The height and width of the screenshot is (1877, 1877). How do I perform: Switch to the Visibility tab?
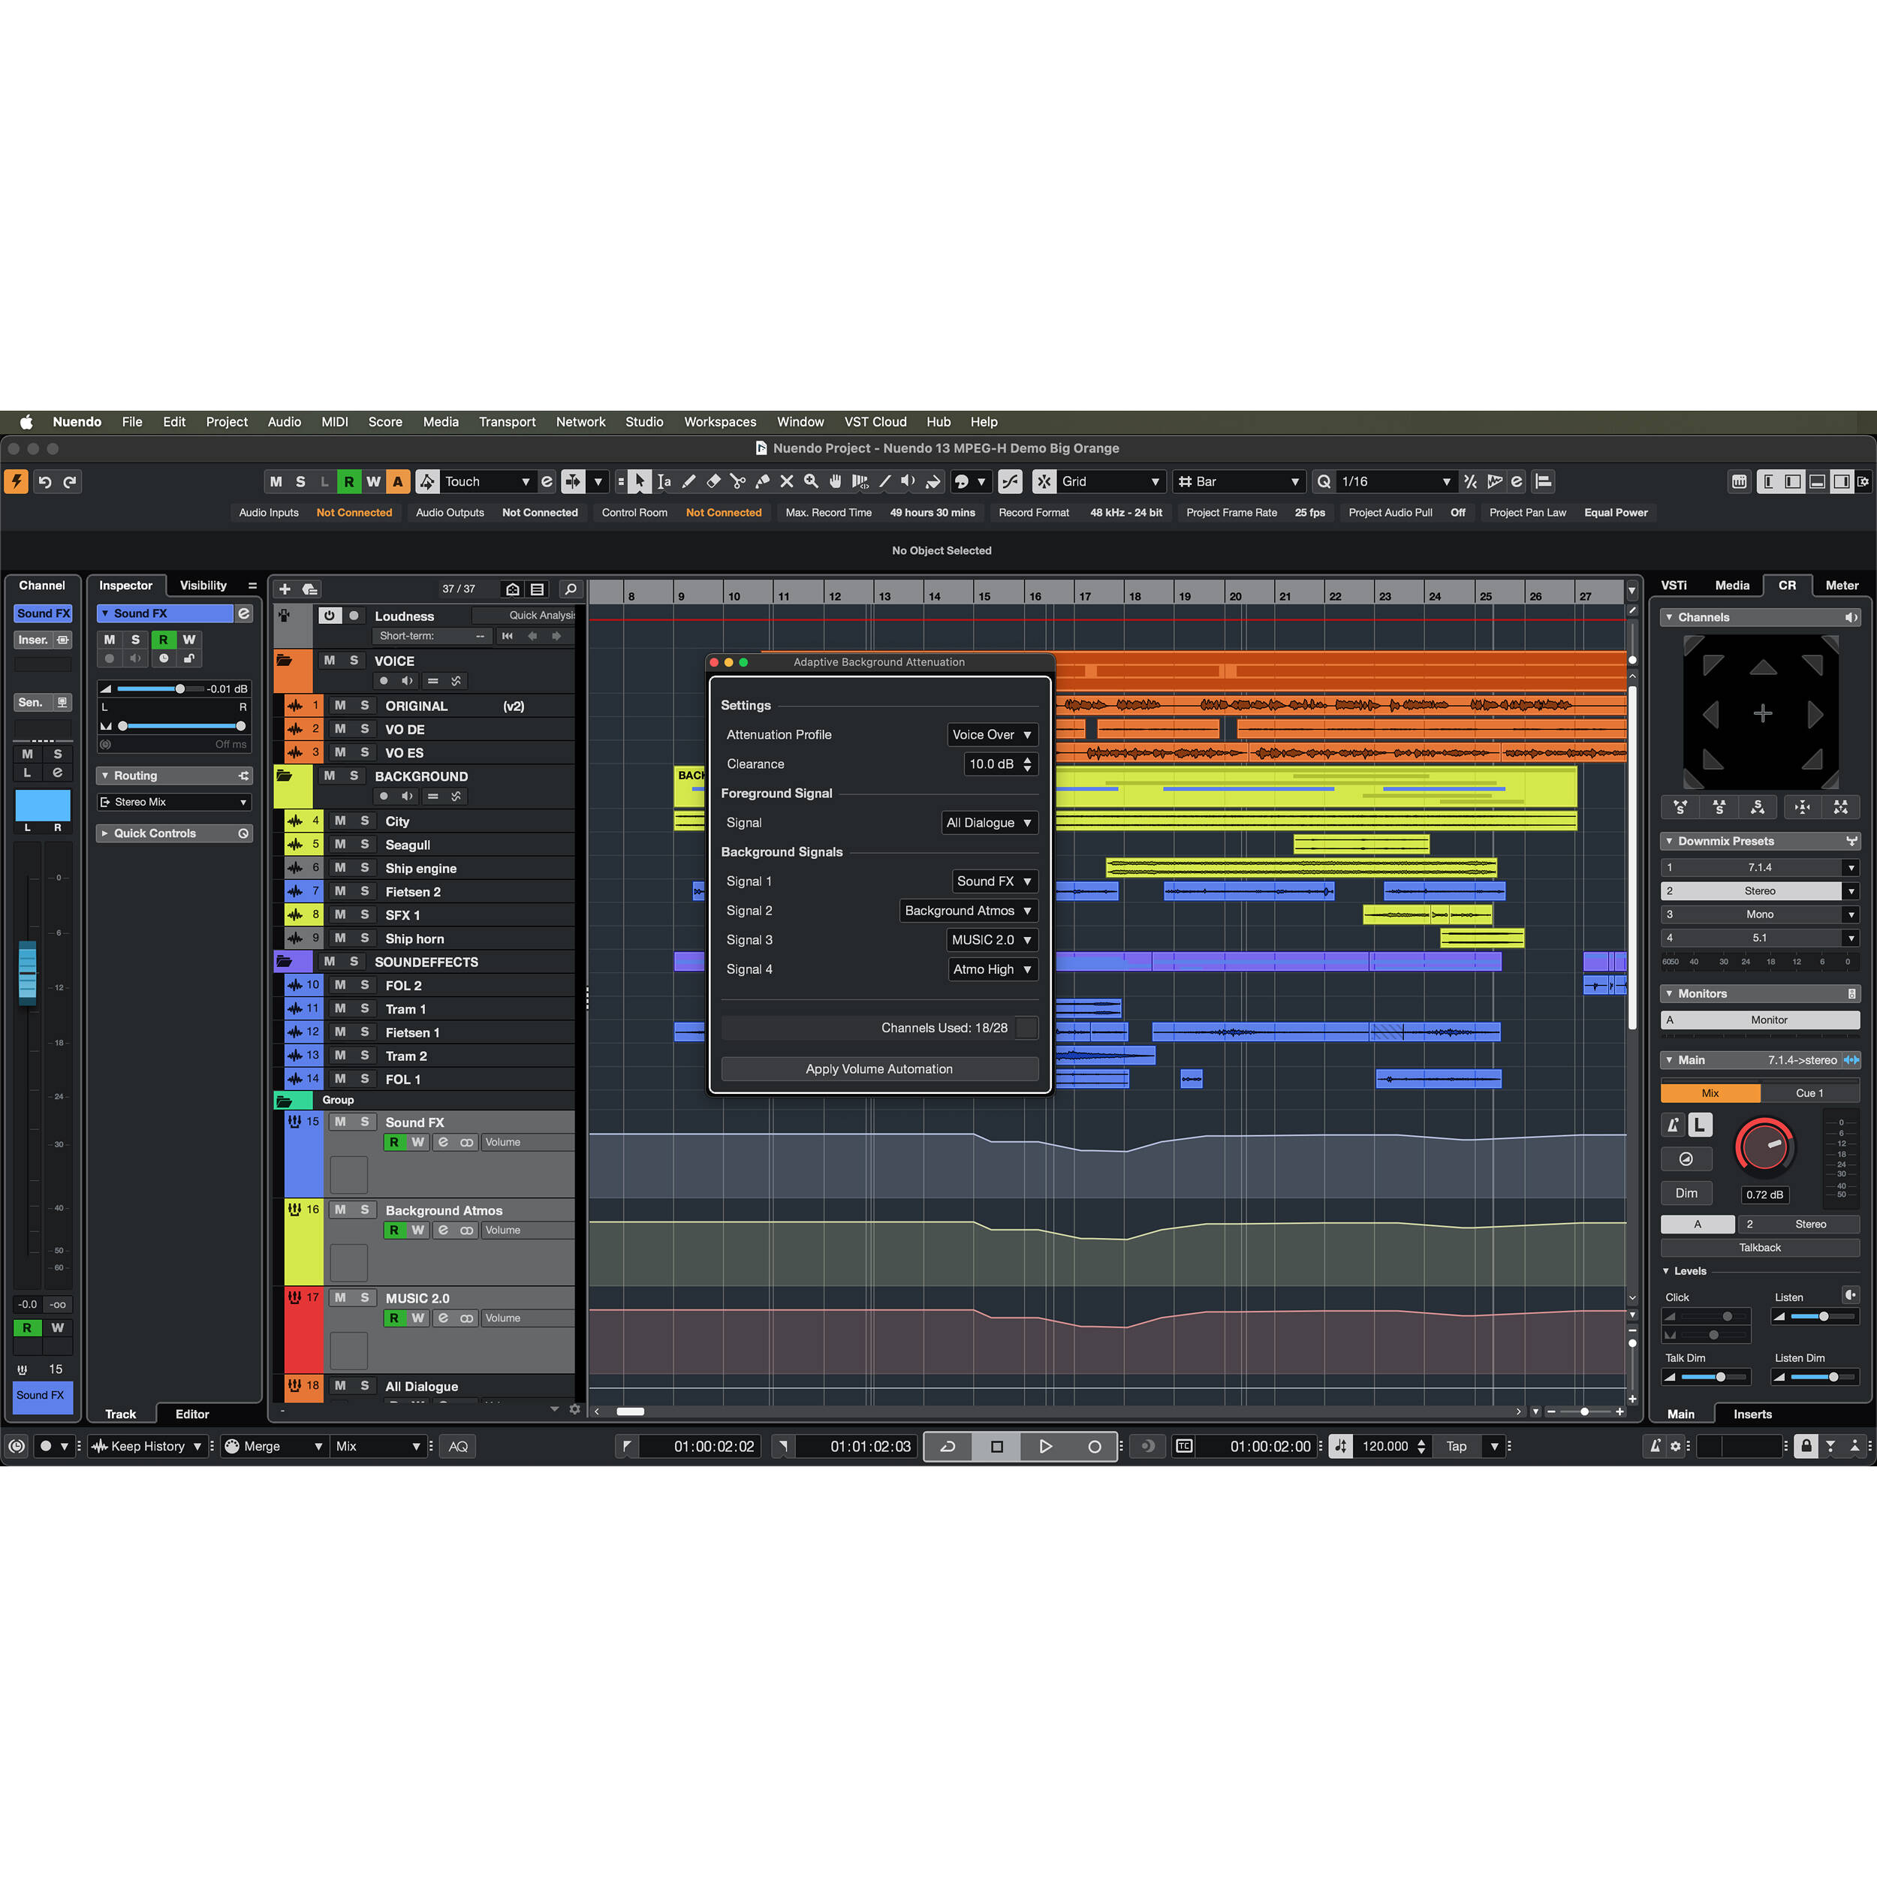tap(203, 585)
